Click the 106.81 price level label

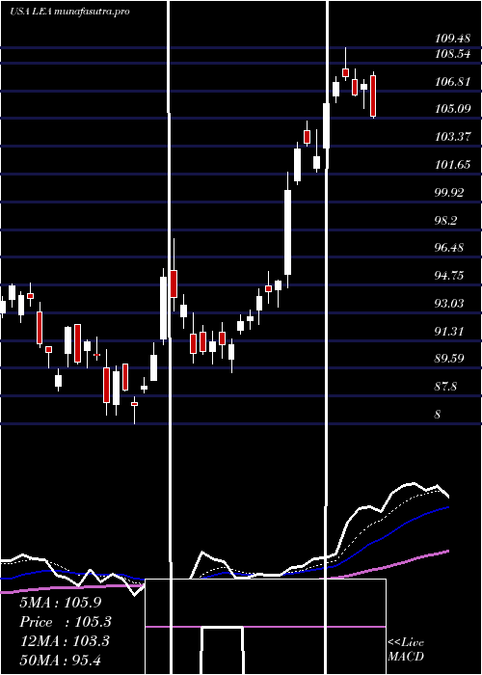click(452, 82)
